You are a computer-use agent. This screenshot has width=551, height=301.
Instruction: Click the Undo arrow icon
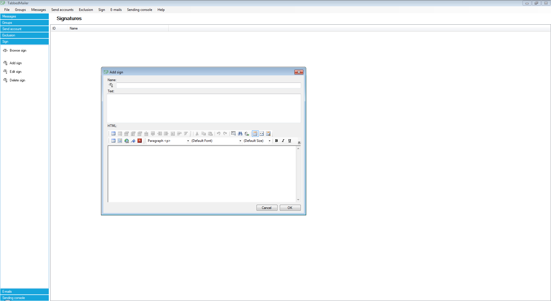coord(219,134)
